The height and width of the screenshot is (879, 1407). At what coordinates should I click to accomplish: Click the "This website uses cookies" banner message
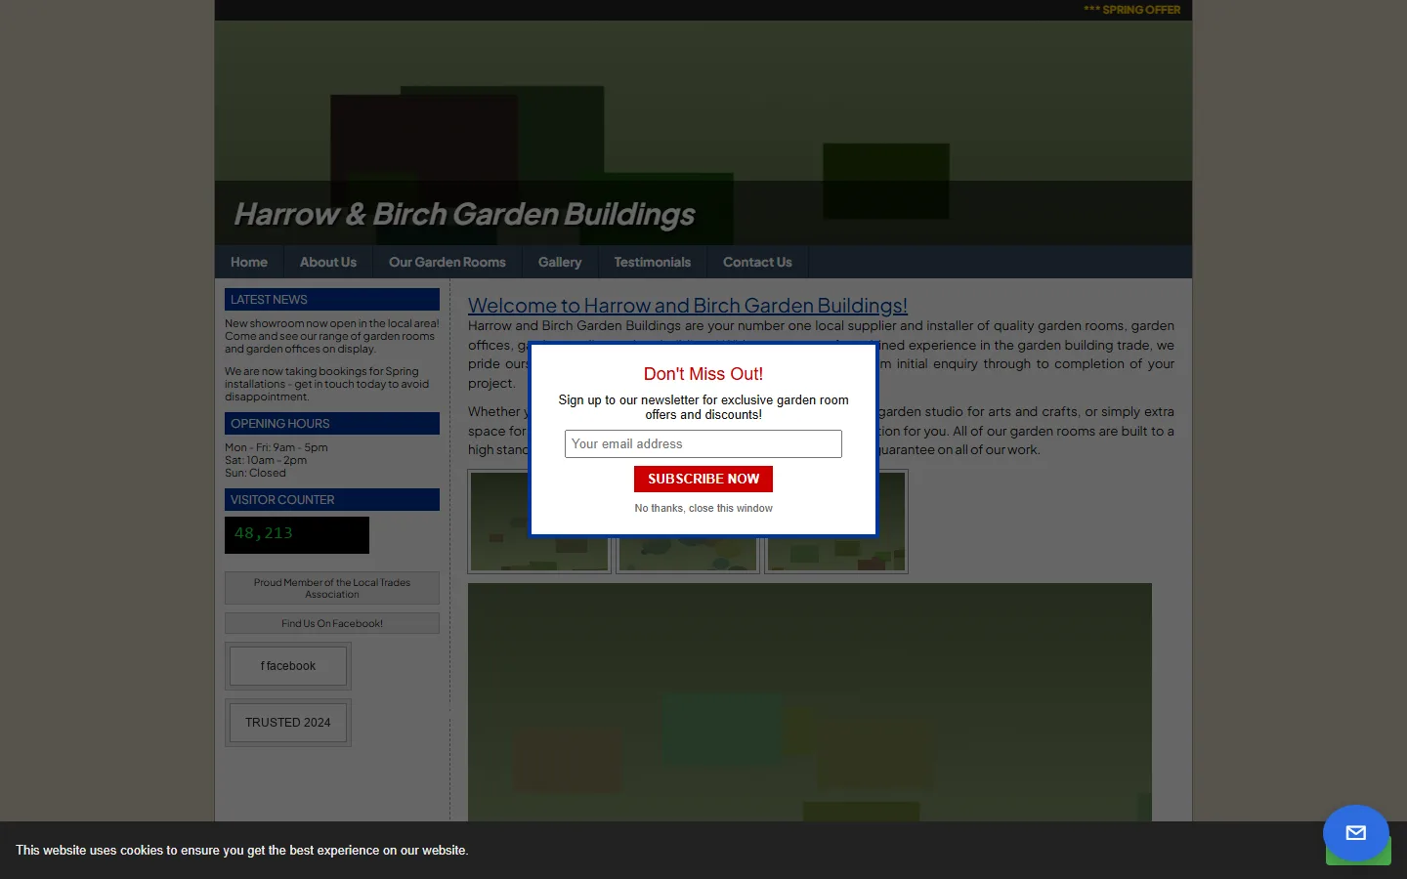[x=242, y=851]
